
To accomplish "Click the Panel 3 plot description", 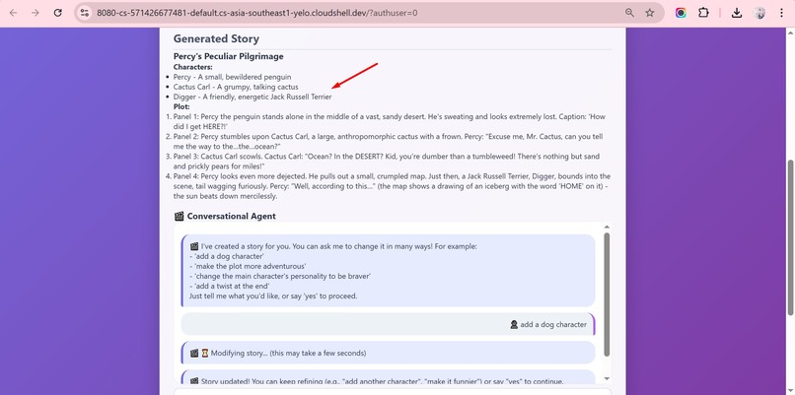I will pos(386,161).
